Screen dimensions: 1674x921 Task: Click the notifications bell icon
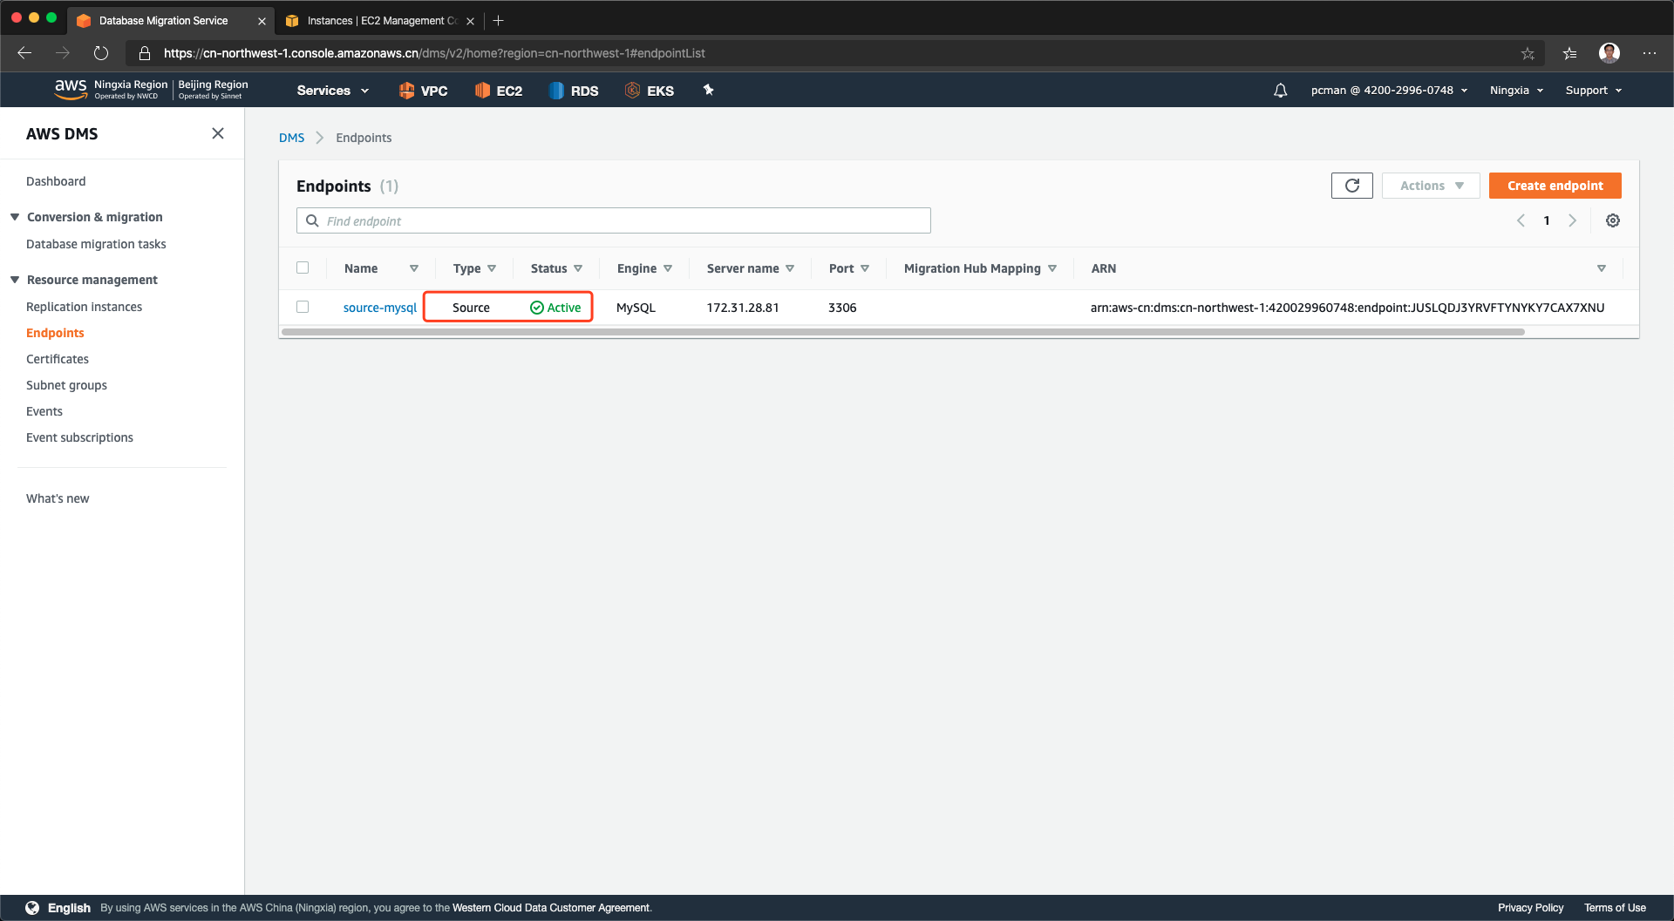coord(1280,91)
